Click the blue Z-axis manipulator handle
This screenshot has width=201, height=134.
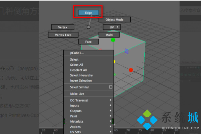click(x=126, y=51)
